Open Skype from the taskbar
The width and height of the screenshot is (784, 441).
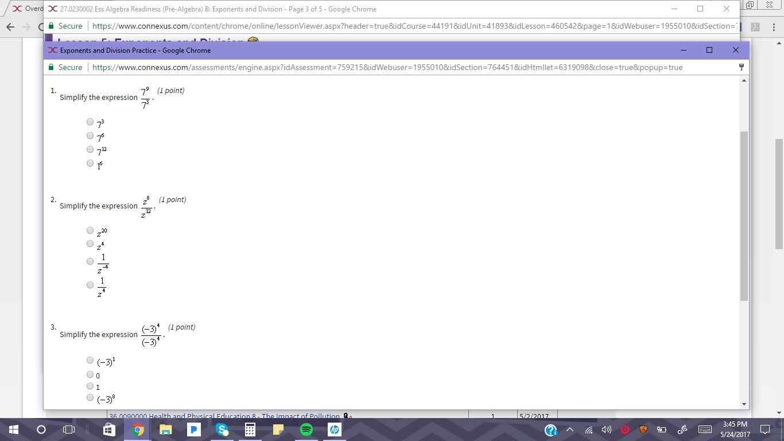click(222, 430)
